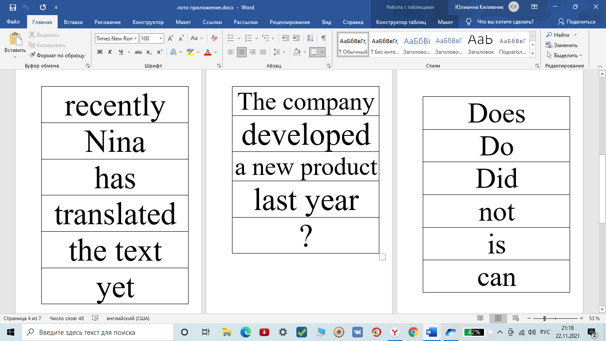The image size is (606, 341).
Task: Toggle italic (К) formatting
Action: (x=110, y=52)
